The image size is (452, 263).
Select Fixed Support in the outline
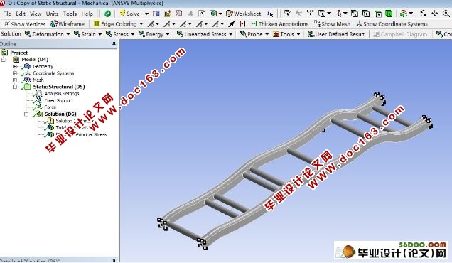(x=58, y=100)
